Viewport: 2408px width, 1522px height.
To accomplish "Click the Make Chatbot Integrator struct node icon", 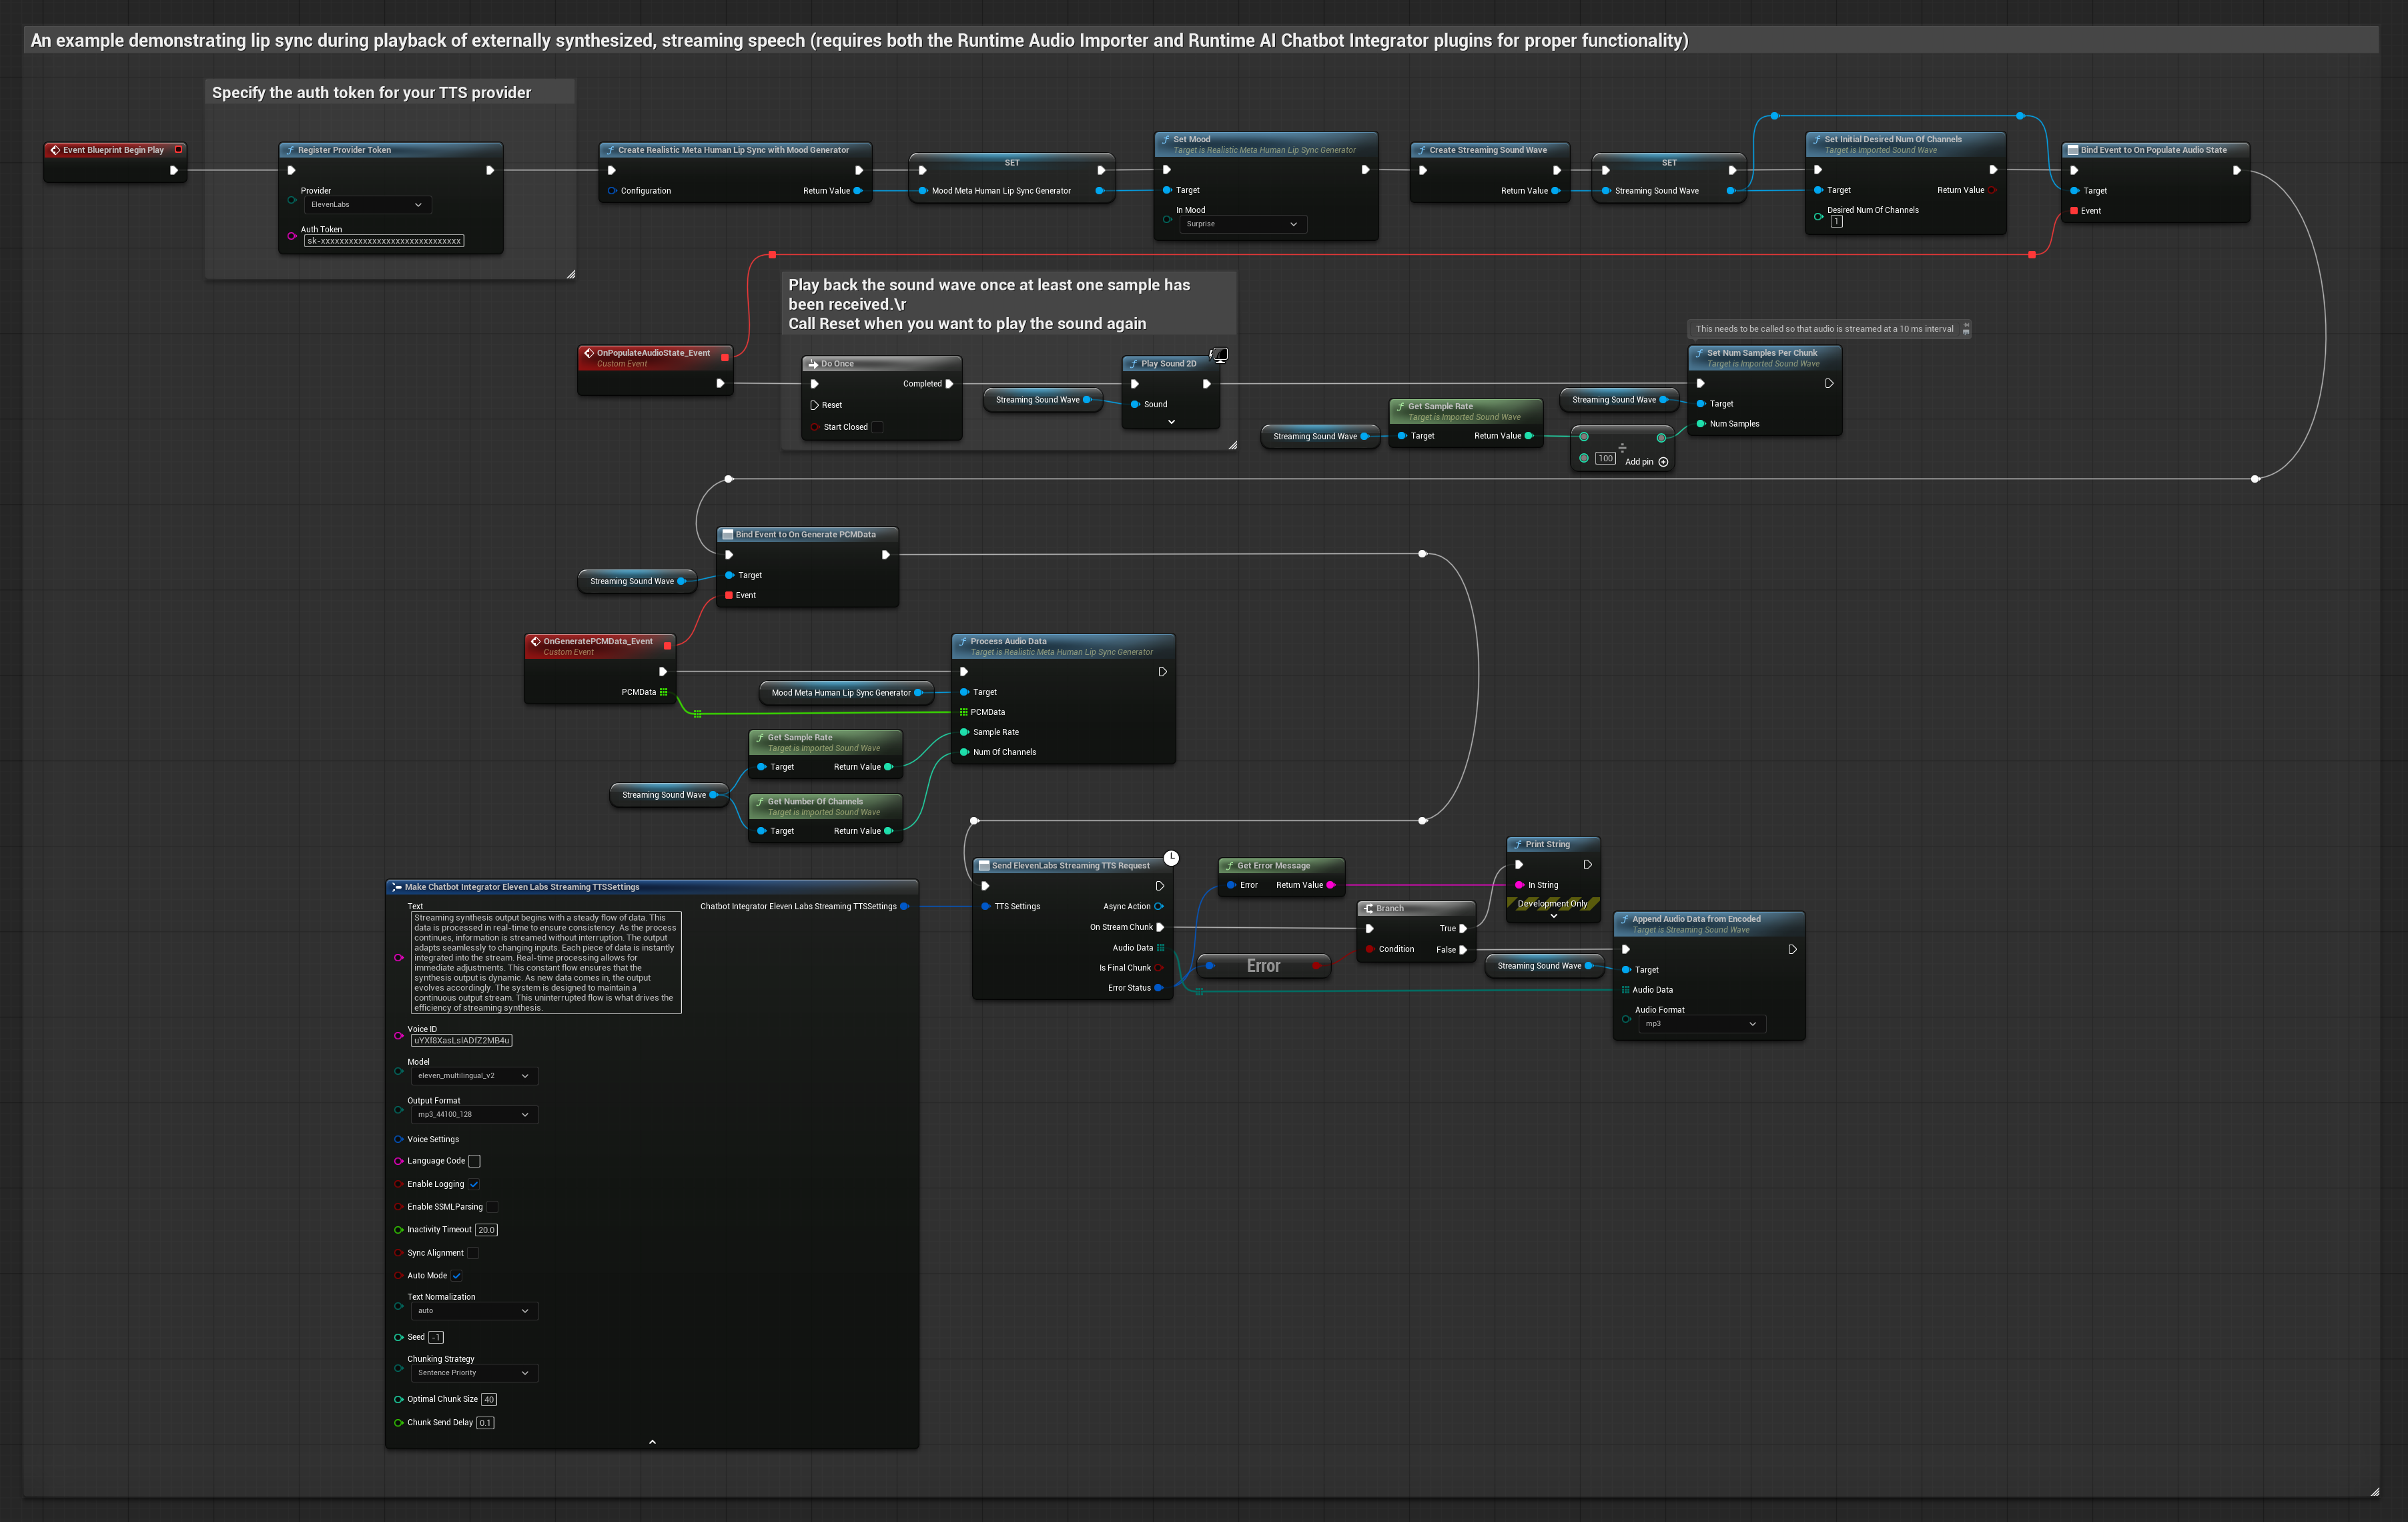I will tap(396, 888).
